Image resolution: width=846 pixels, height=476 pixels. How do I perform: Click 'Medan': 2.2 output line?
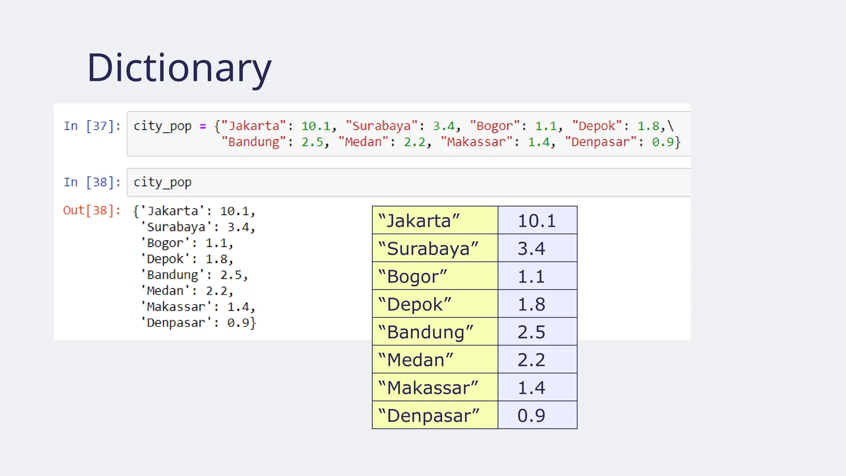click(x=187, y=291)
